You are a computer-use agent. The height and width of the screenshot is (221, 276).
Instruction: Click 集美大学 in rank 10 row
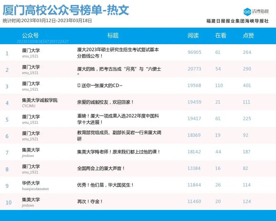(31, 200)
